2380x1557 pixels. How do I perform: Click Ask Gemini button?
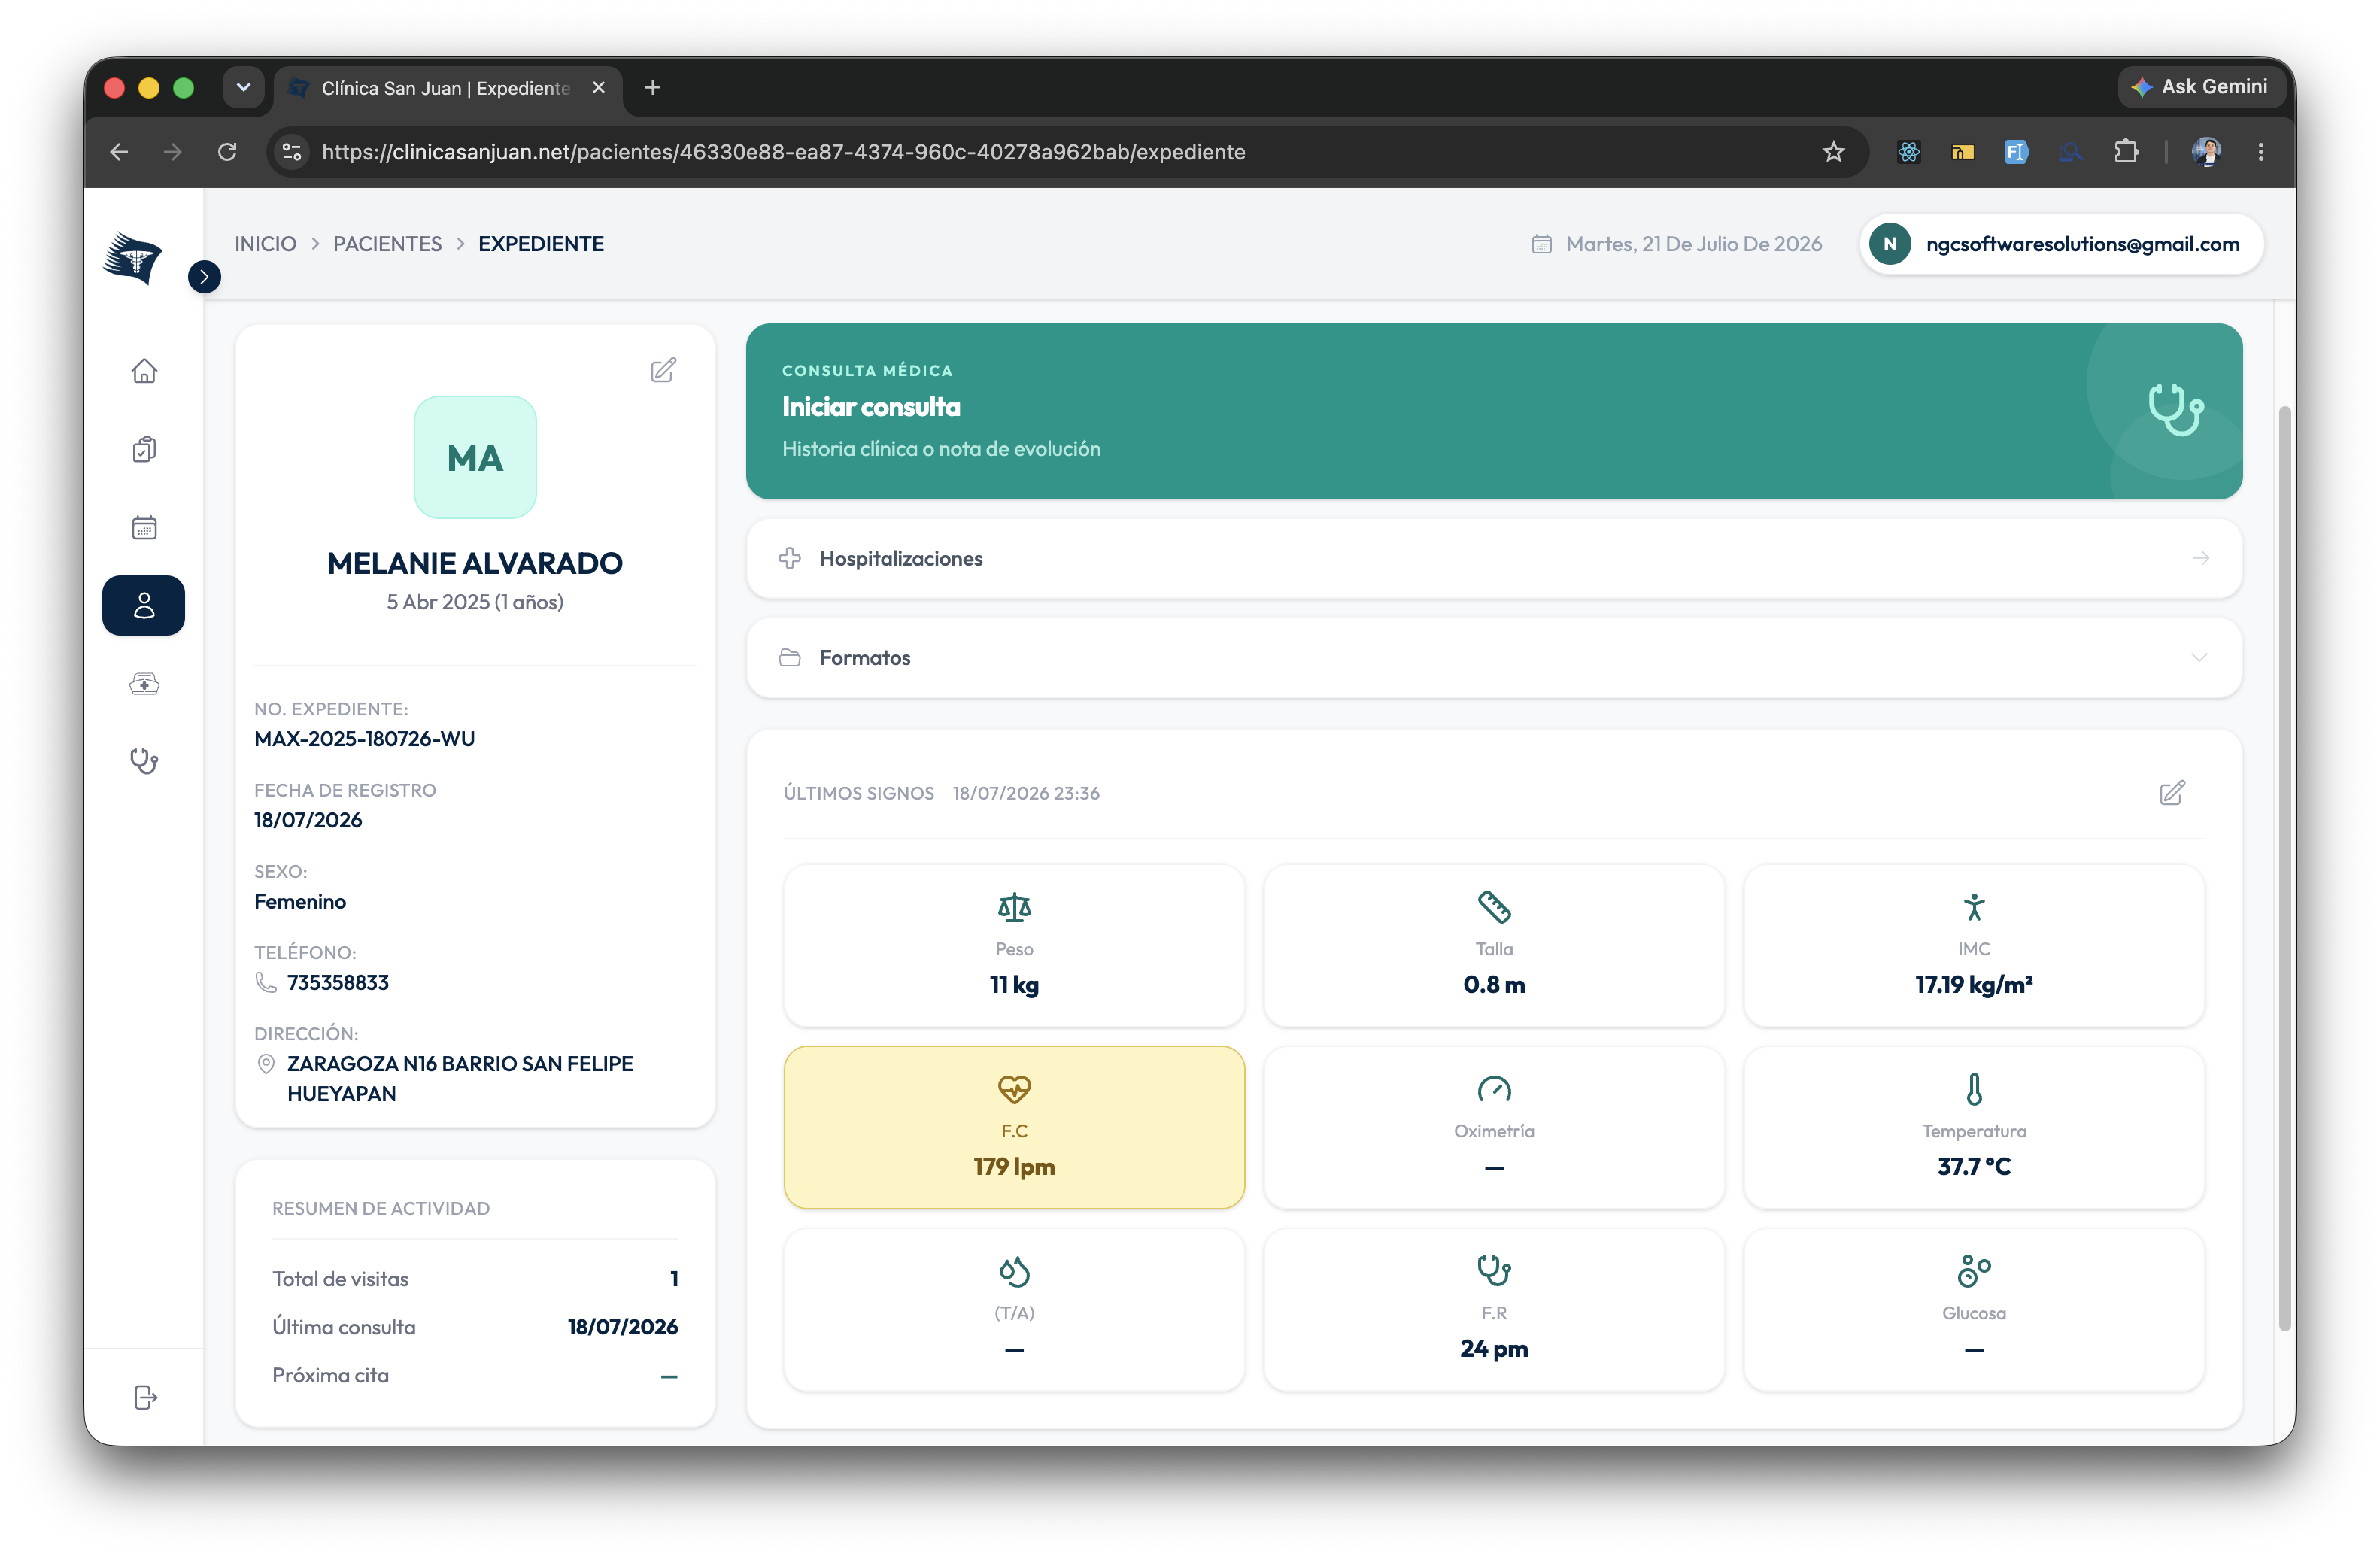click(2200, 87)
